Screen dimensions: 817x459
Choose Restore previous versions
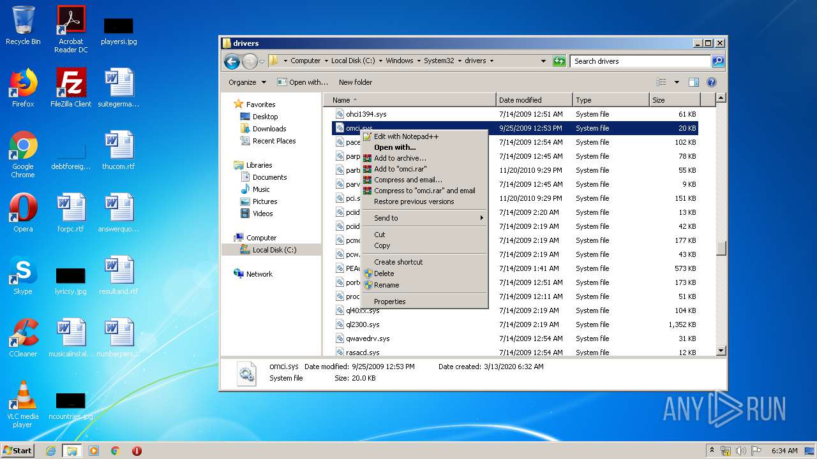(x=424, y=201)
